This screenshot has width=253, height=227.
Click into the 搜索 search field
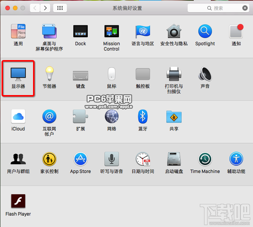(218, 8)
